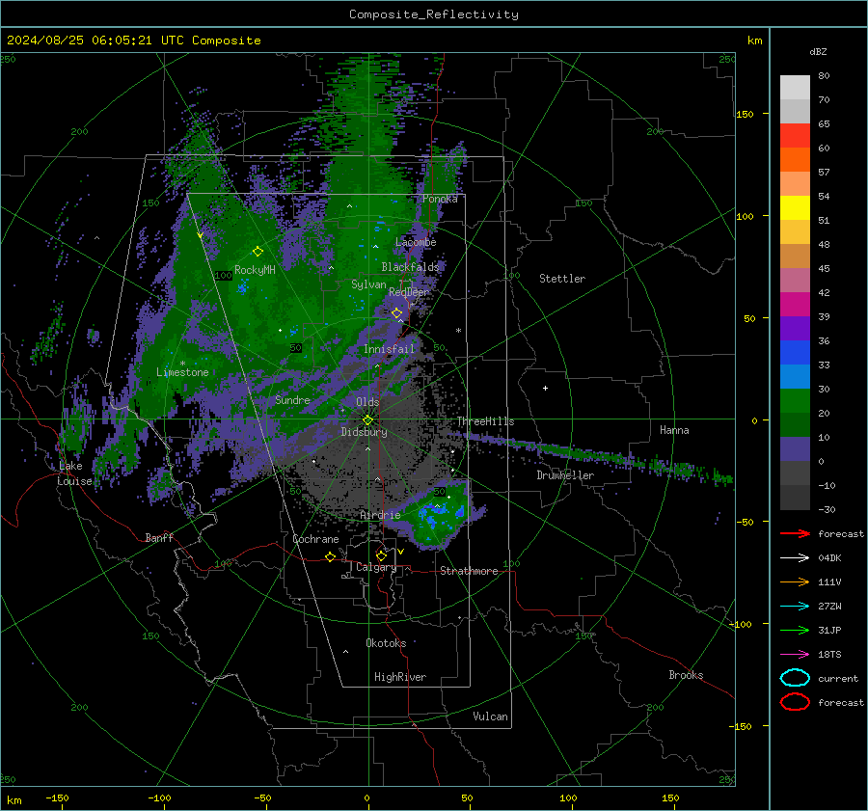
Task: Click the Airdrie label
Action: pos(380,515)
